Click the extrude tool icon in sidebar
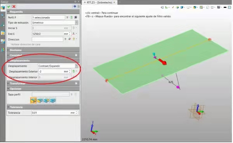 [x=3, y=8]
